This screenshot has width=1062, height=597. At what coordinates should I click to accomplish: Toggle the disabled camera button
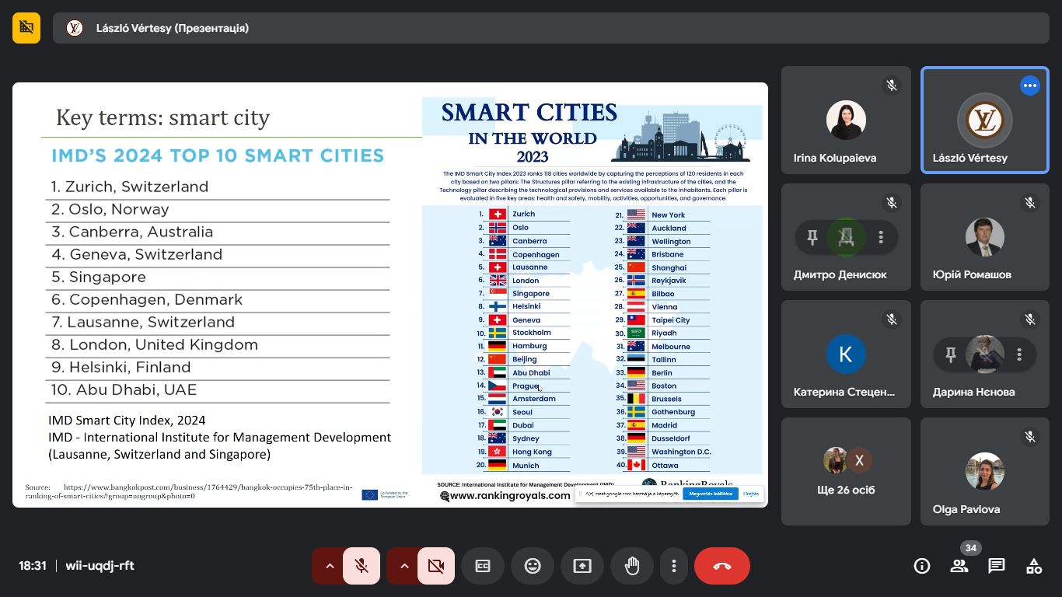pyautogui.click(x=436, y=566)
